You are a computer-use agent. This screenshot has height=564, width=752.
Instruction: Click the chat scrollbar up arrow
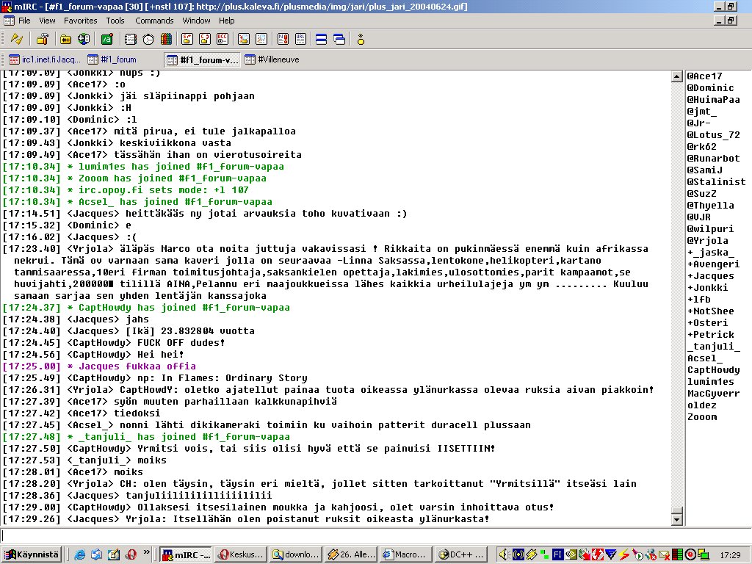pyautogui.click(x=677, y=76)
